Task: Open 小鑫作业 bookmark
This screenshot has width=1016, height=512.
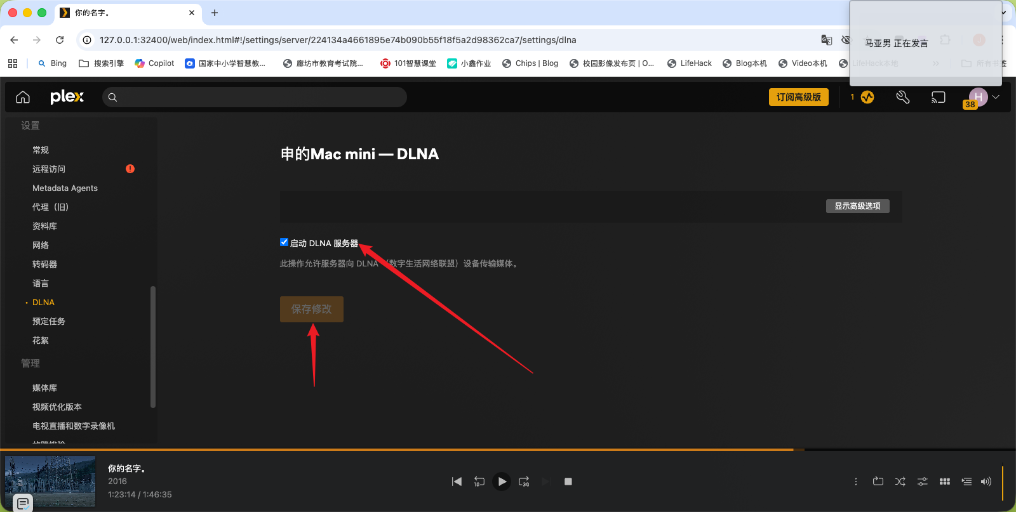Action: [469, 63]
